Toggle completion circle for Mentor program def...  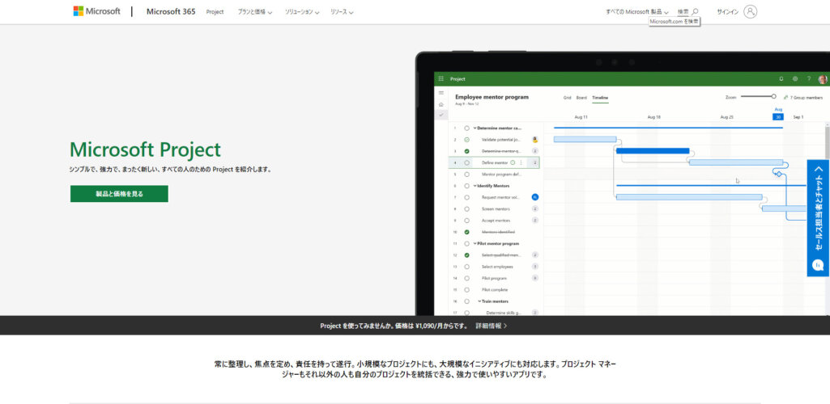tap(466, 175)
